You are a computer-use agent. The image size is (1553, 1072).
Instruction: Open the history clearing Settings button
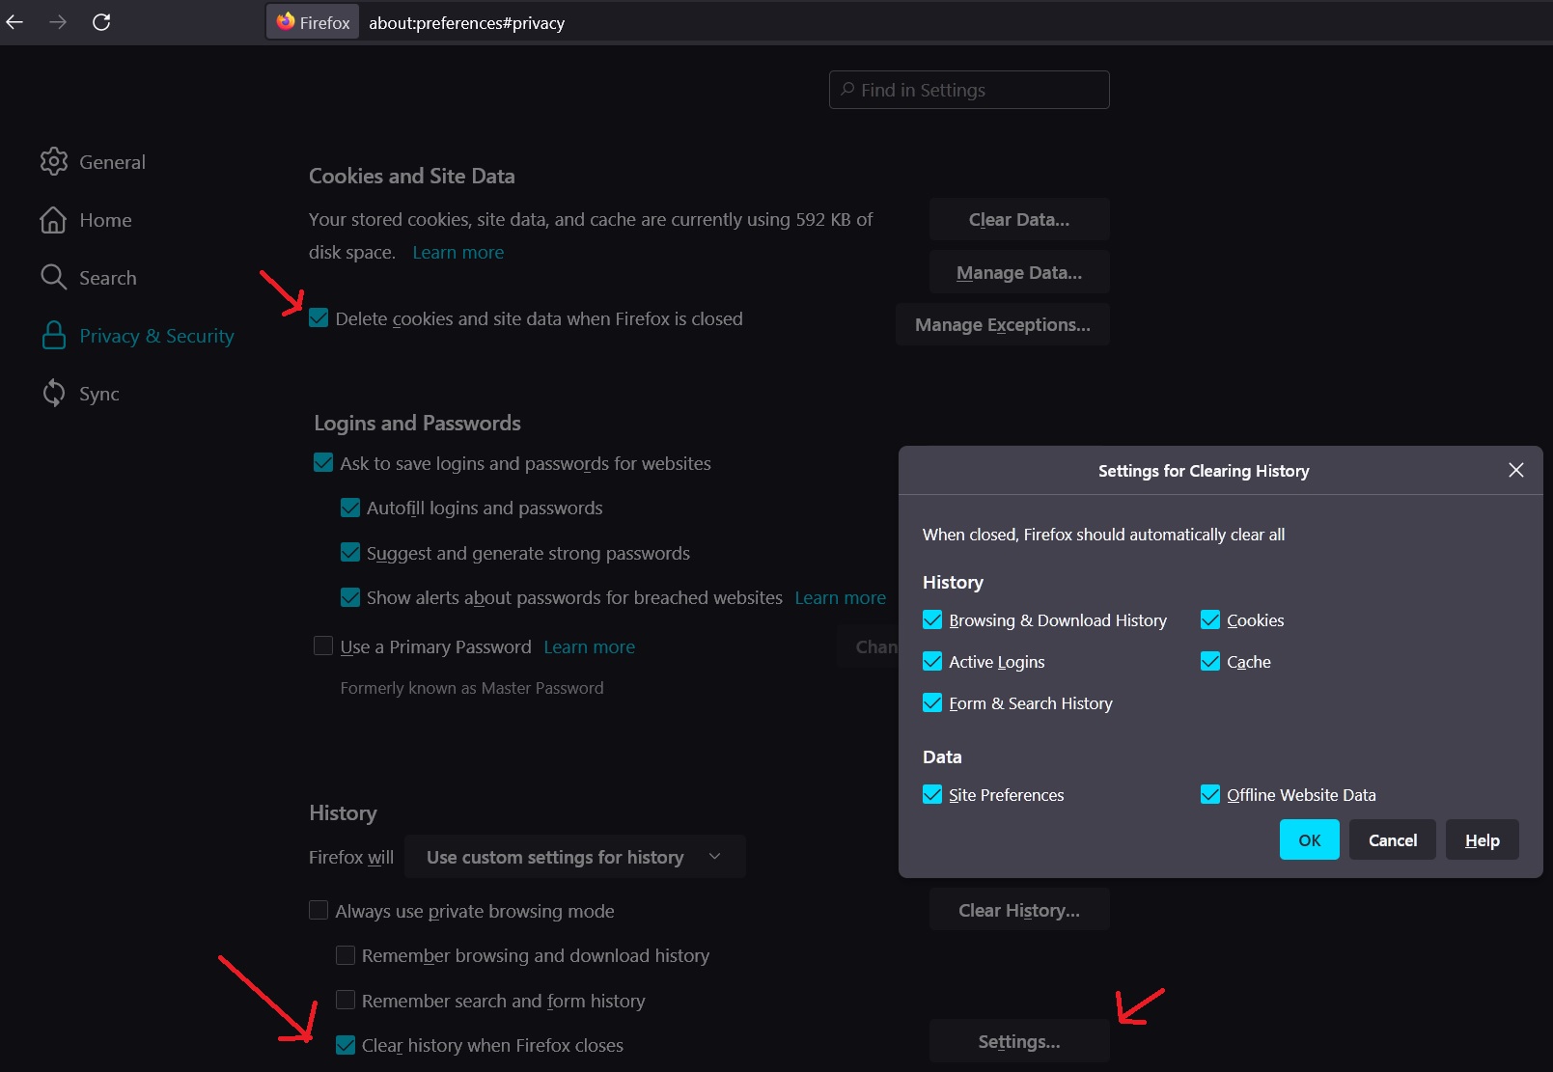click(x=1019, y=1041)
